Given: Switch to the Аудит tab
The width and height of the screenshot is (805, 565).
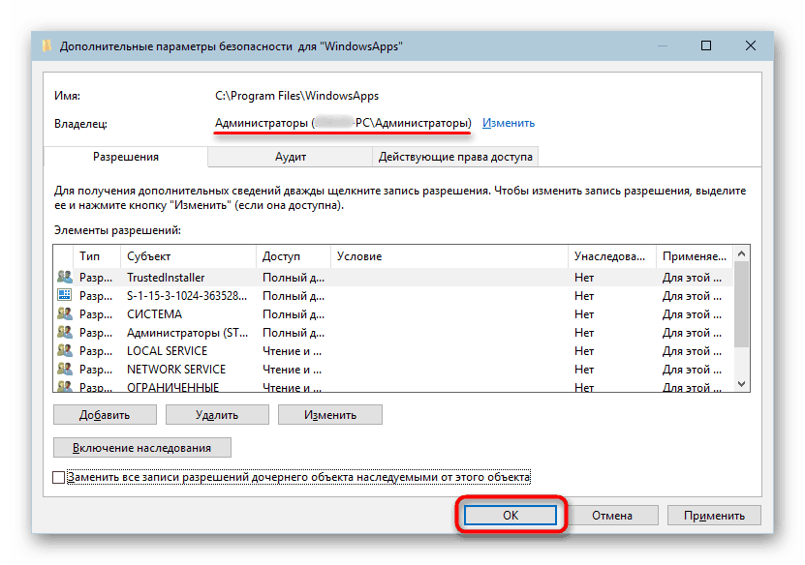Looking at the screenshot, I should coord(294,156).
